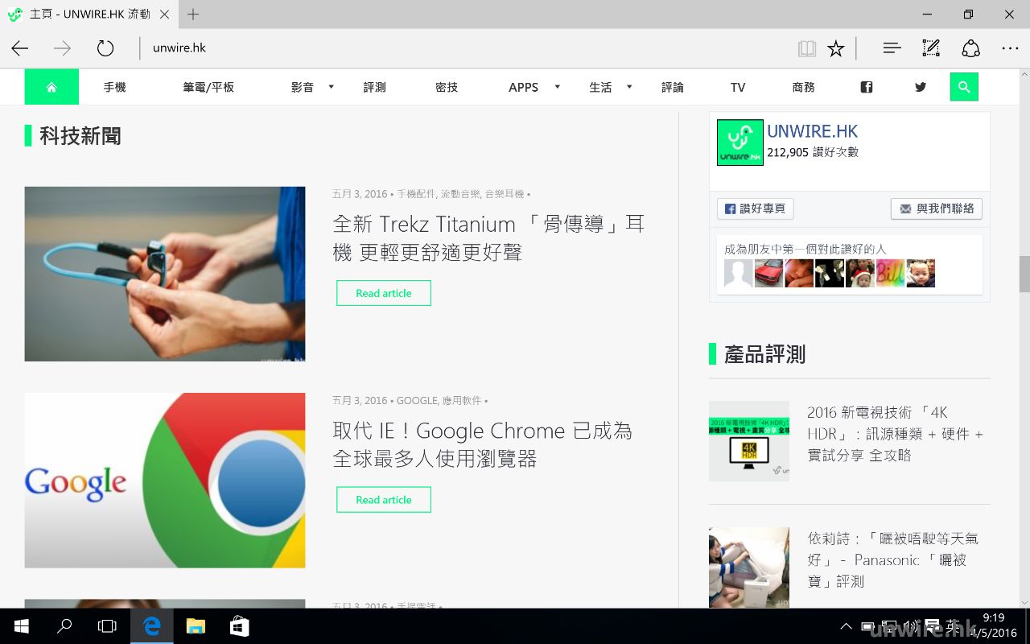The image size is (1030, 644).
Task: Click the 讚好專頁 Facebook like button
Action: click(755, 208)
